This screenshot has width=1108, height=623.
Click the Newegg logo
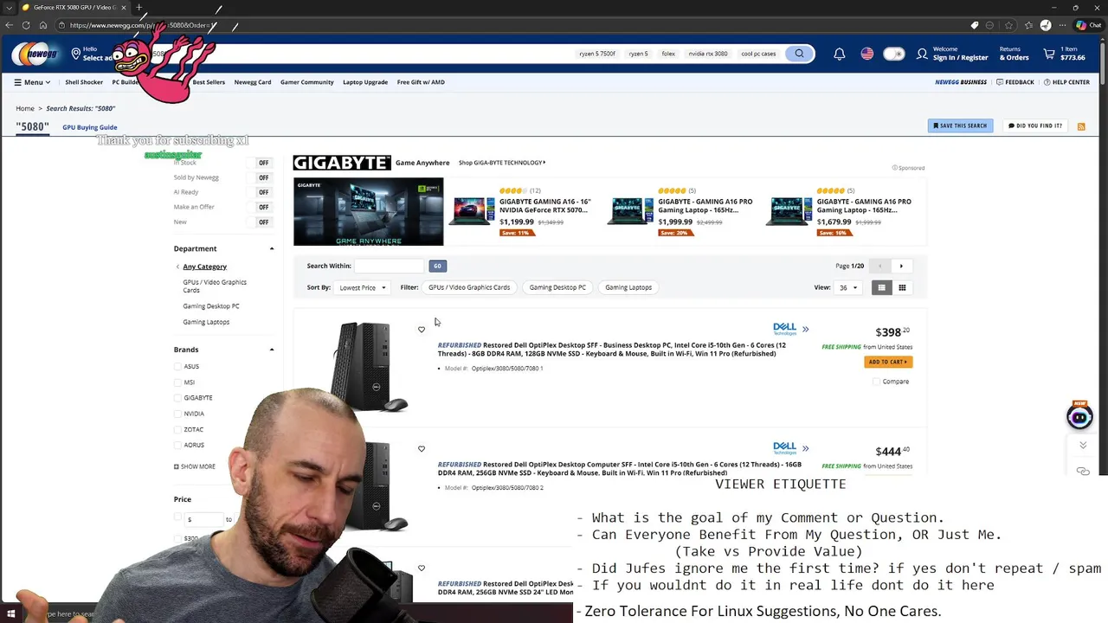(35, 54)
